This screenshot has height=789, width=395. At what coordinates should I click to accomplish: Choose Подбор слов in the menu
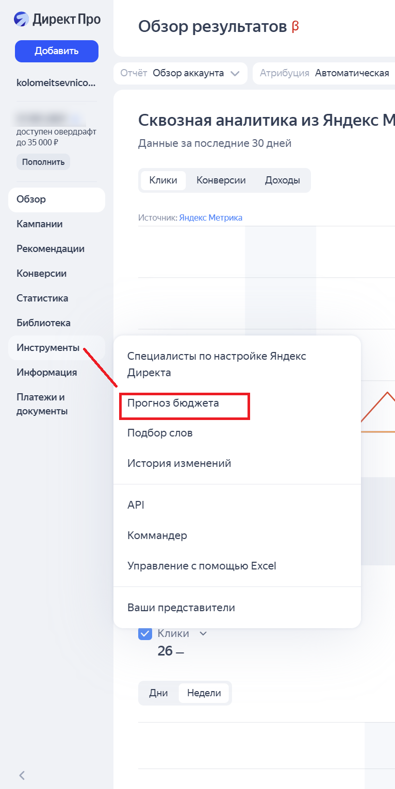pyautogui.click(x=160, y=433)
